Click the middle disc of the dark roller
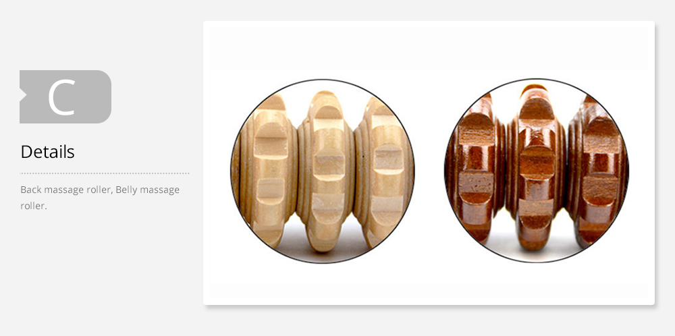The height and width of the screenshot is (336, 675). click(536, 168)
